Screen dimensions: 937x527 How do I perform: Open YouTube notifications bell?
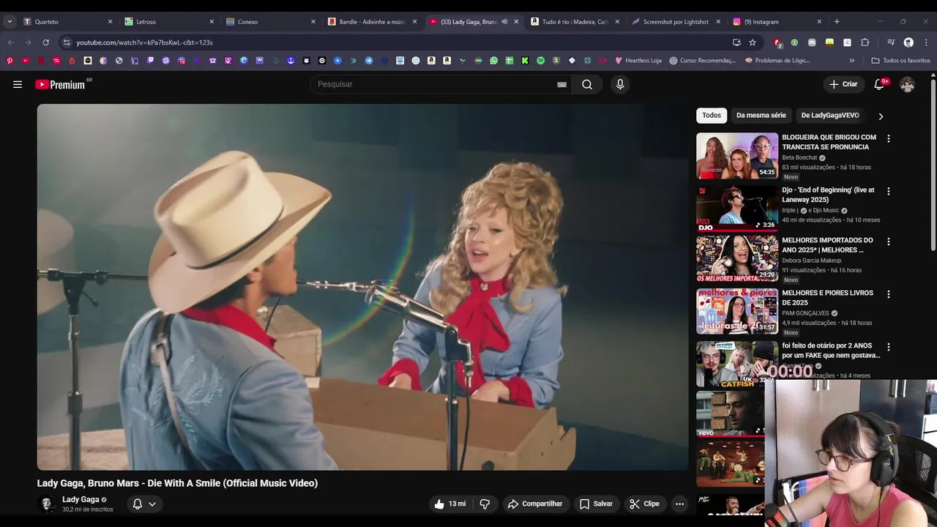click(879, 84)
